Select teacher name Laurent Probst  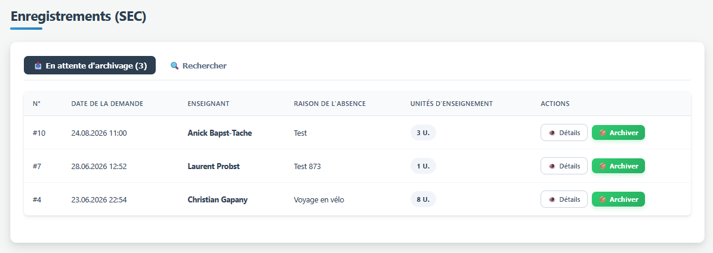(x=214, y=167)
